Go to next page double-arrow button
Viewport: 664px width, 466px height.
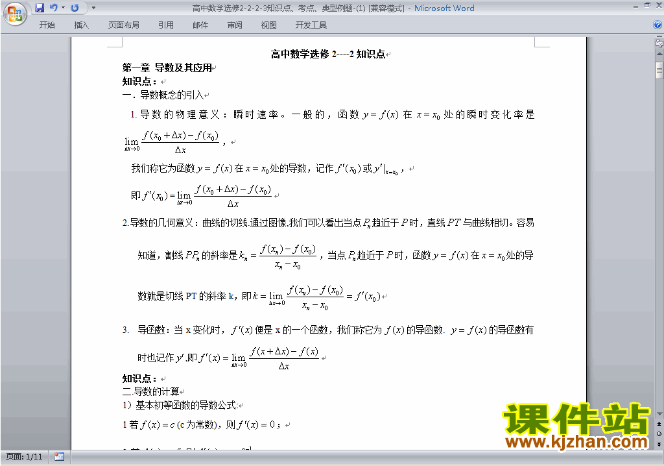pyautogui.click(x=659, y=444)
